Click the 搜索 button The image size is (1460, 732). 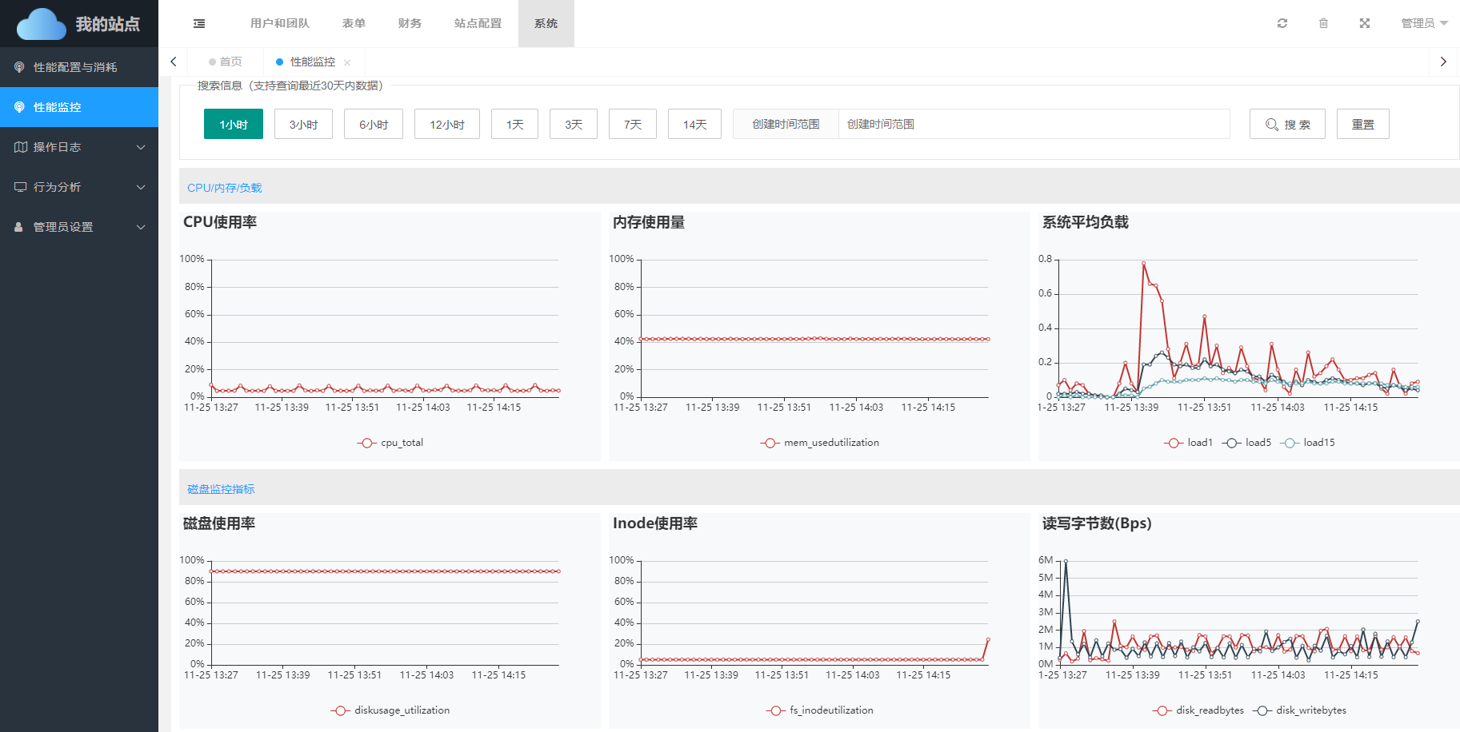[1287, 125]
